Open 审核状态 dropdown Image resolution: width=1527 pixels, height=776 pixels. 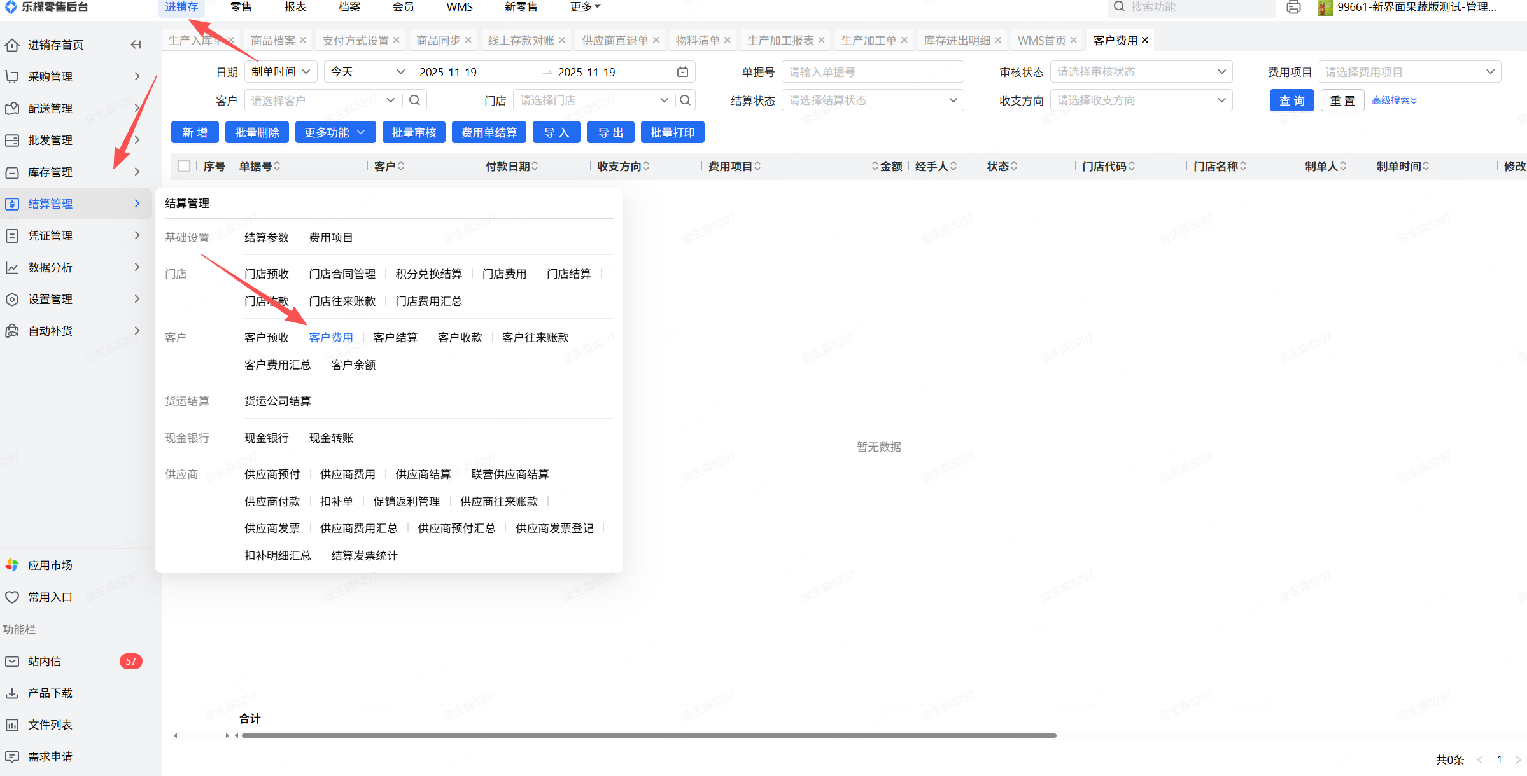1141,72
